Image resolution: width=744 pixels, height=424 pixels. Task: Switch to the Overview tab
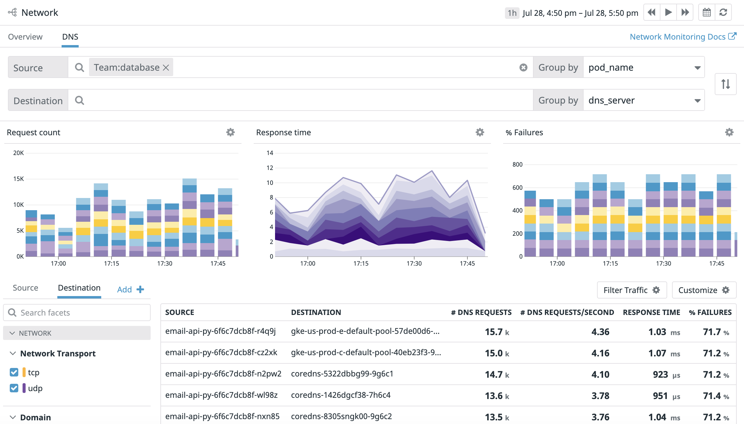25,37
